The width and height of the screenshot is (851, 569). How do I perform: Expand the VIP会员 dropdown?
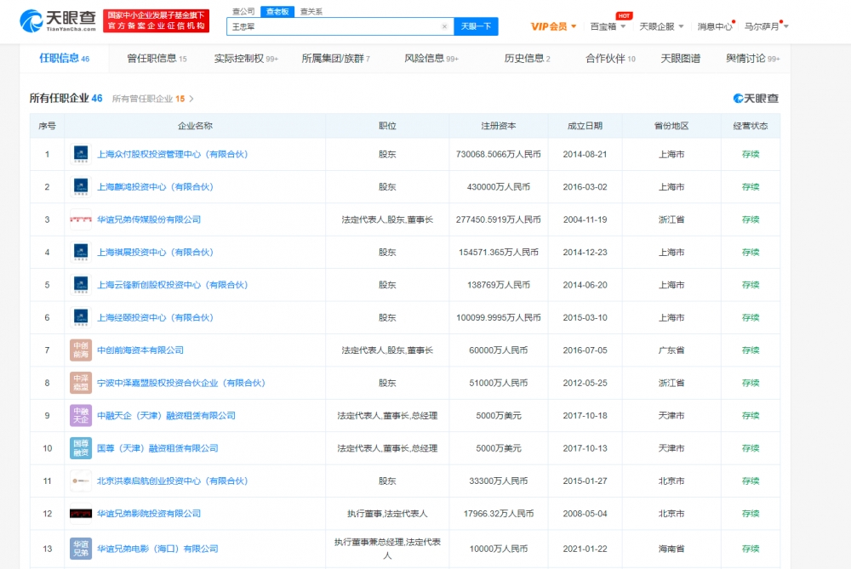coord(554,26)
